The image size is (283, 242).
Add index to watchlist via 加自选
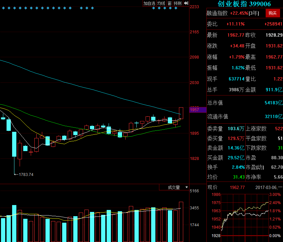pyautogui.click(x=149, y=3)
